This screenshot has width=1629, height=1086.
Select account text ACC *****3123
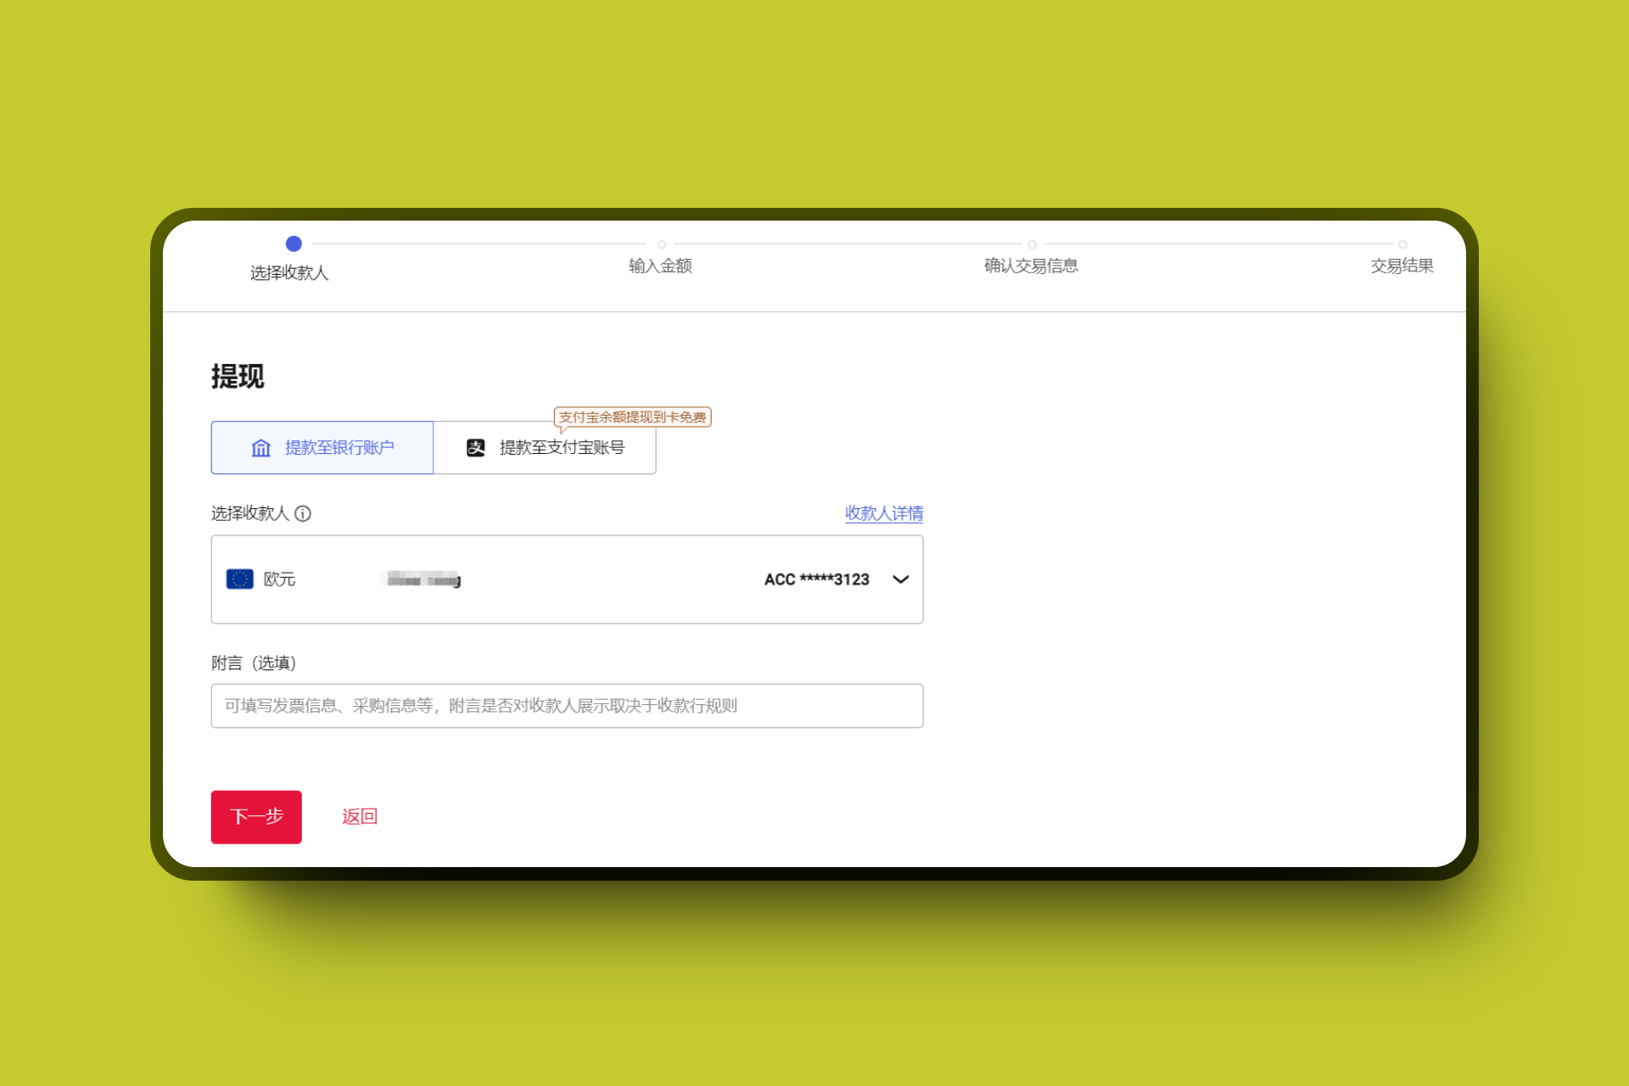[x=816, y=579]
